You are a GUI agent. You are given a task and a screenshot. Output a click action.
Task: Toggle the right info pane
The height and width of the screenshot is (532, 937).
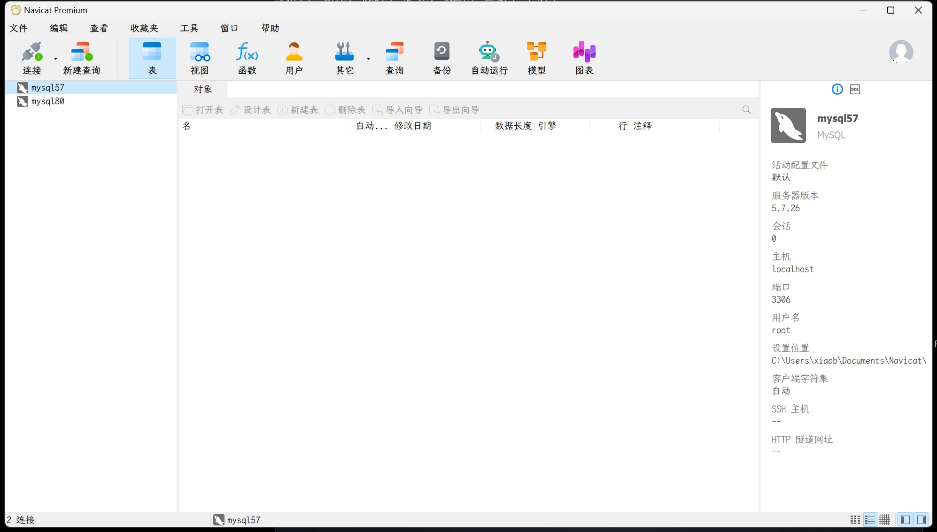921,520
